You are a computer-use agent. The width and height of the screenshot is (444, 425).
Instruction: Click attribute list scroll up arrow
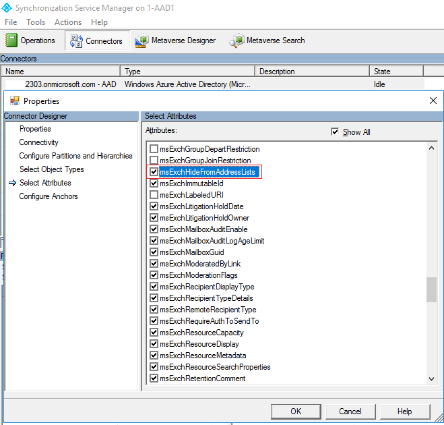[x=432, y=148]
